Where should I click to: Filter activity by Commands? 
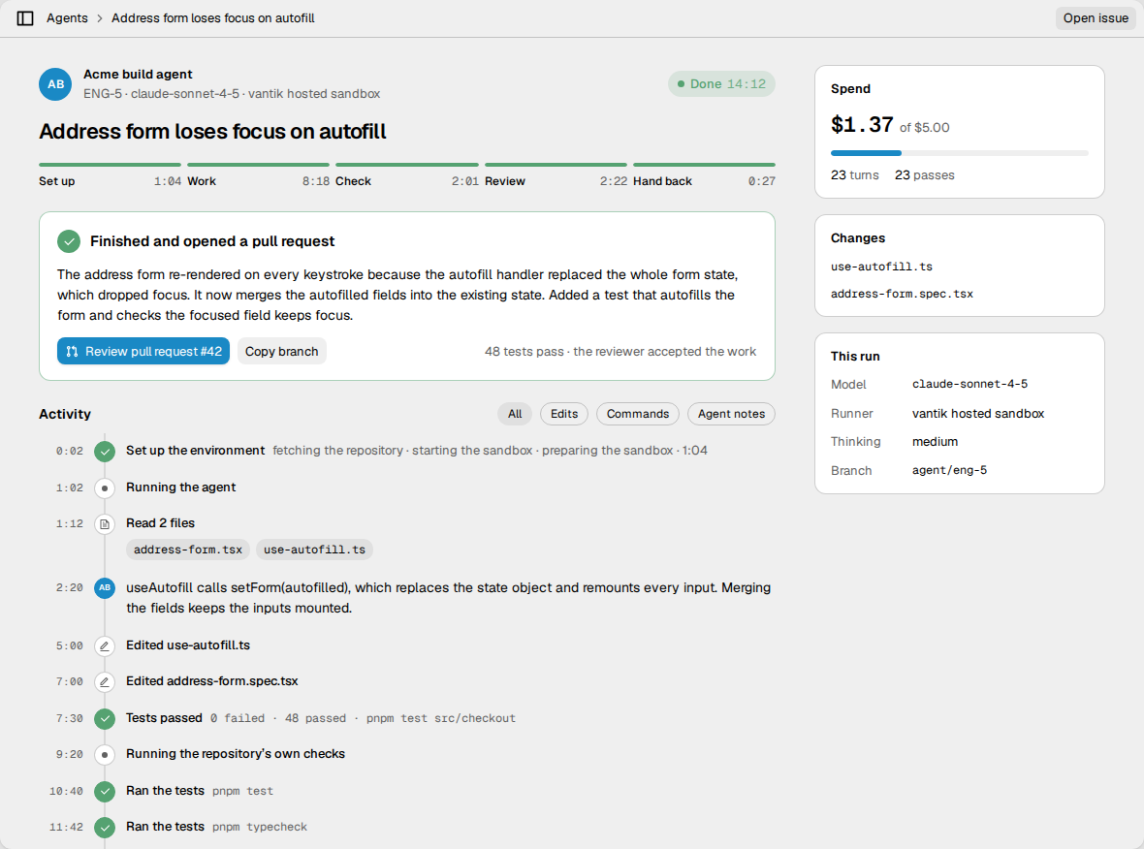(638, 414)
